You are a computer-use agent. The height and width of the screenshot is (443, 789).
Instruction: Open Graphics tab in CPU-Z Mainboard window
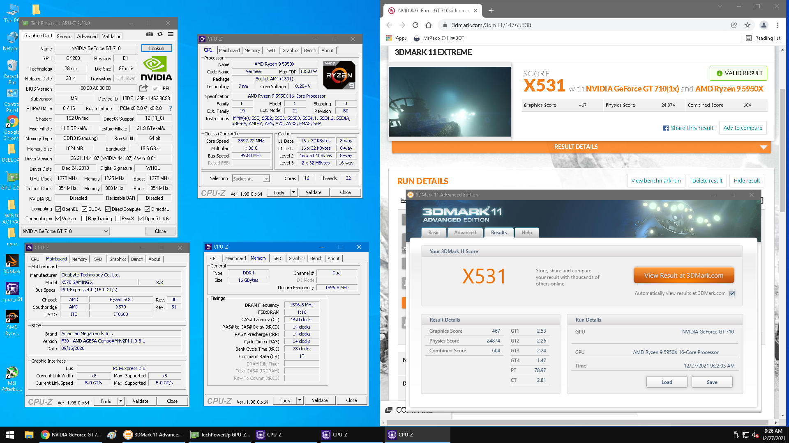[x=118, y=259]
